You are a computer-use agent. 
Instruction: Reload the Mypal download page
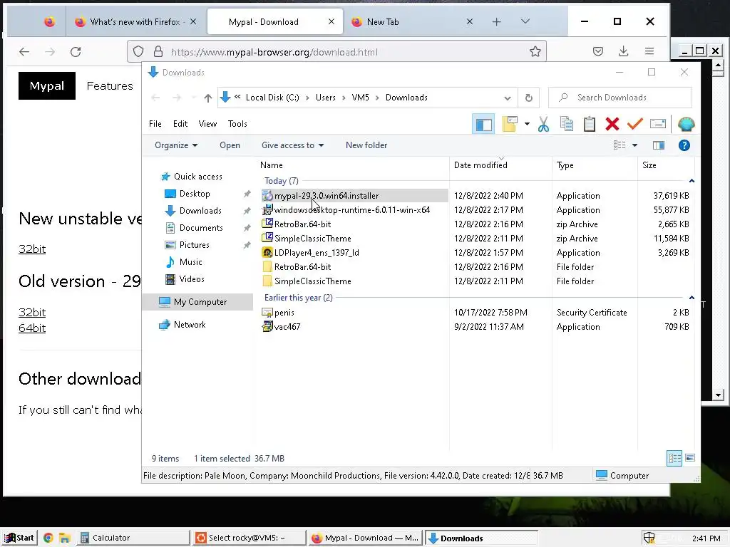(x=76, y=52)
